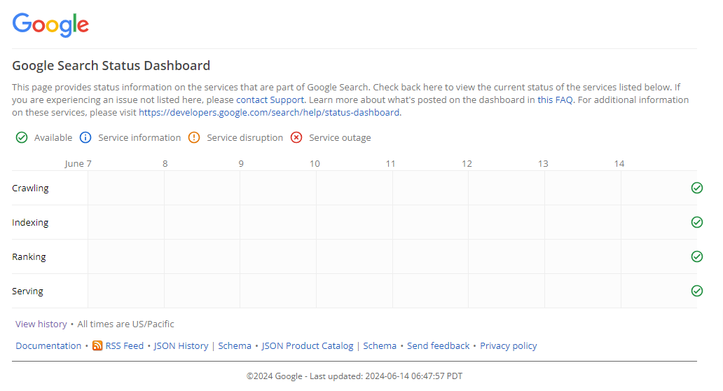
Task: Click the red Service outage legend icon
Action: [x=296, y=137]
